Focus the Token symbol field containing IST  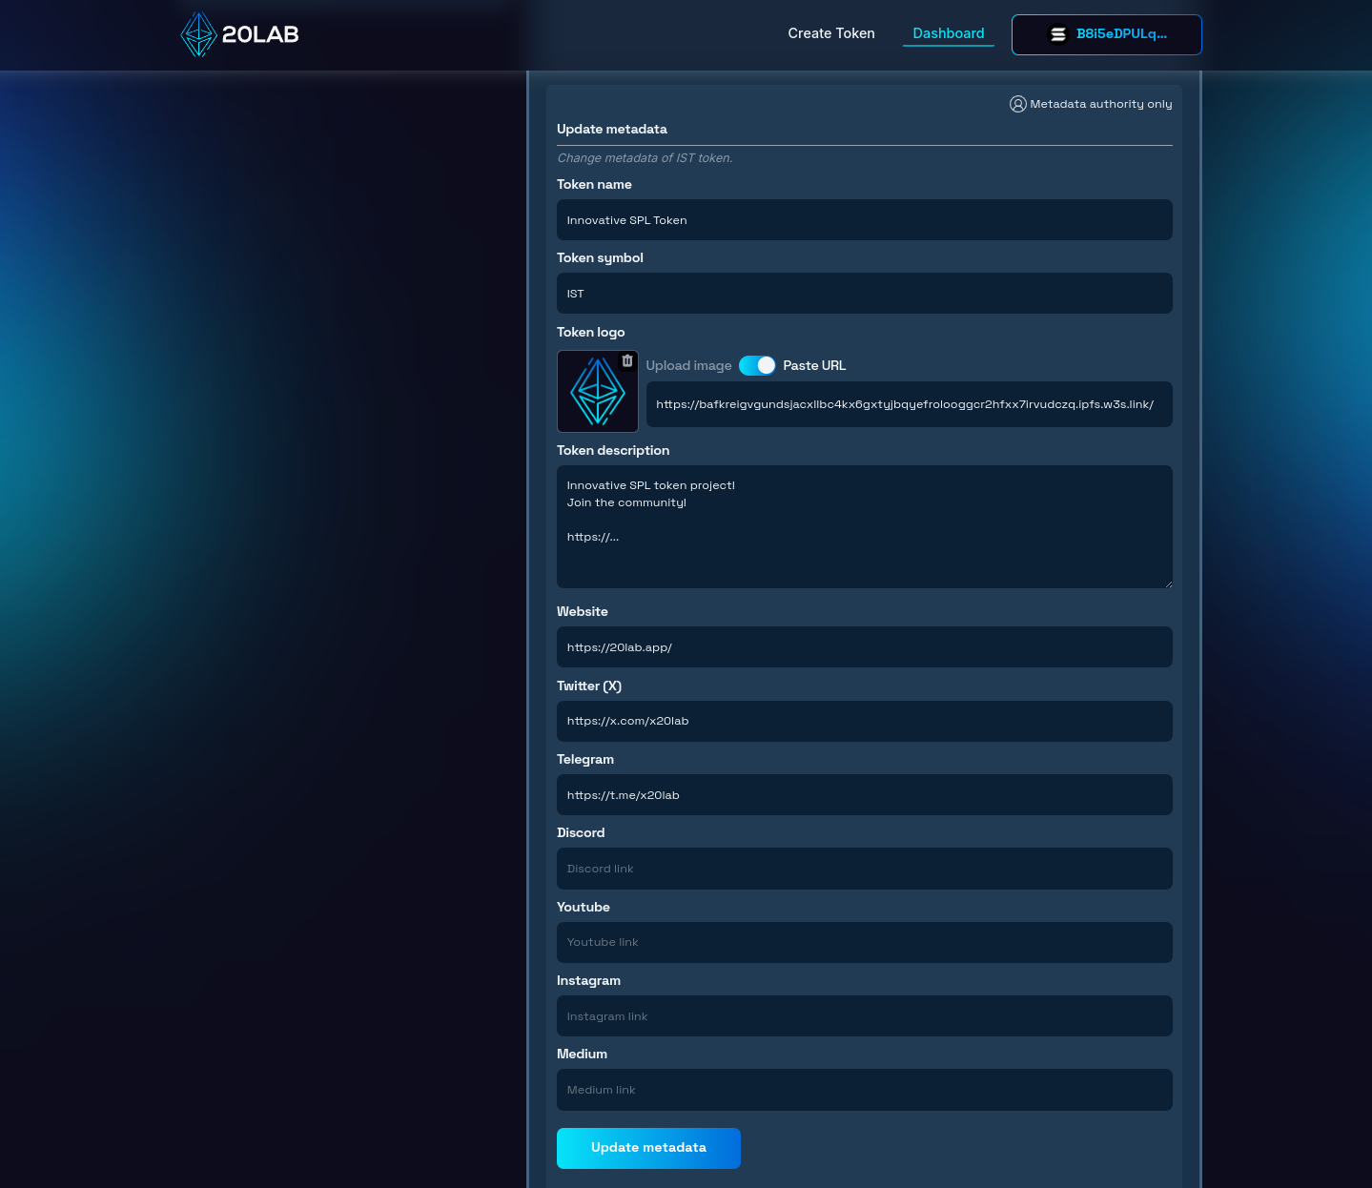(x=865, y=294)
